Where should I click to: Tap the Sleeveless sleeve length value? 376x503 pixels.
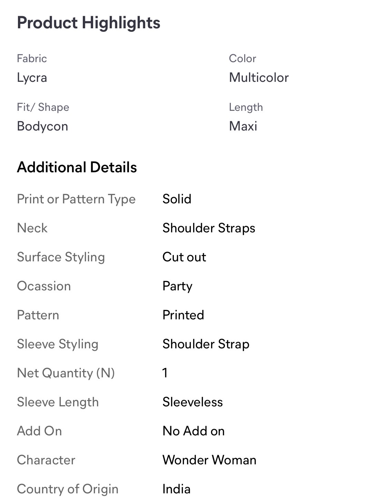(192, 402)
